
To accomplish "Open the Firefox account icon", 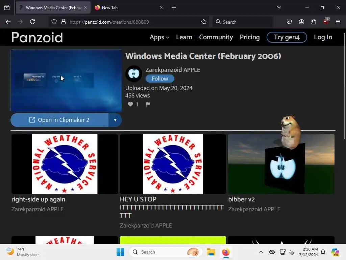I will click(x=301, y=22).
